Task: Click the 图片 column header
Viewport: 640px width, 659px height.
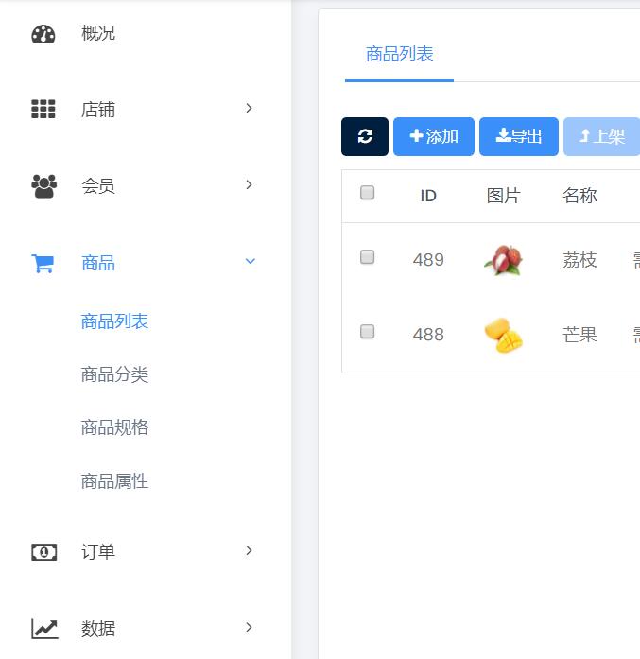Action: 504,196
